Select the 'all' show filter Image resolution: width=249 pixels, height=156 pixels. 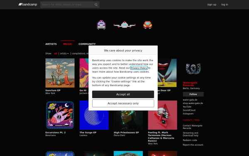56,54
